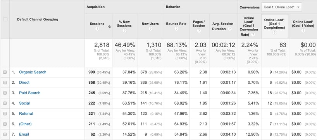Click help icon under Pages / Session
Viewport: 317px width, 140px height.
(x=199, y=31)
